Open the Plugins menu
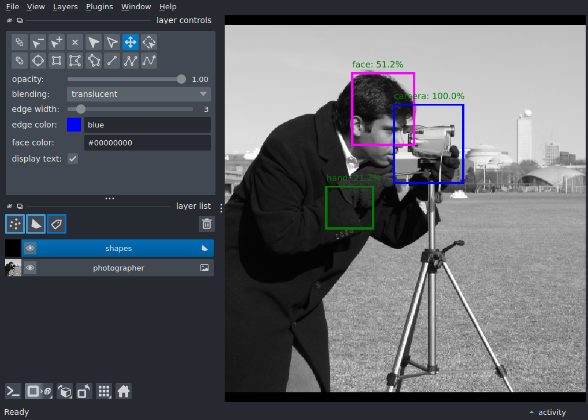This screenshot has width=588, height=420. [x=99, y=7]
